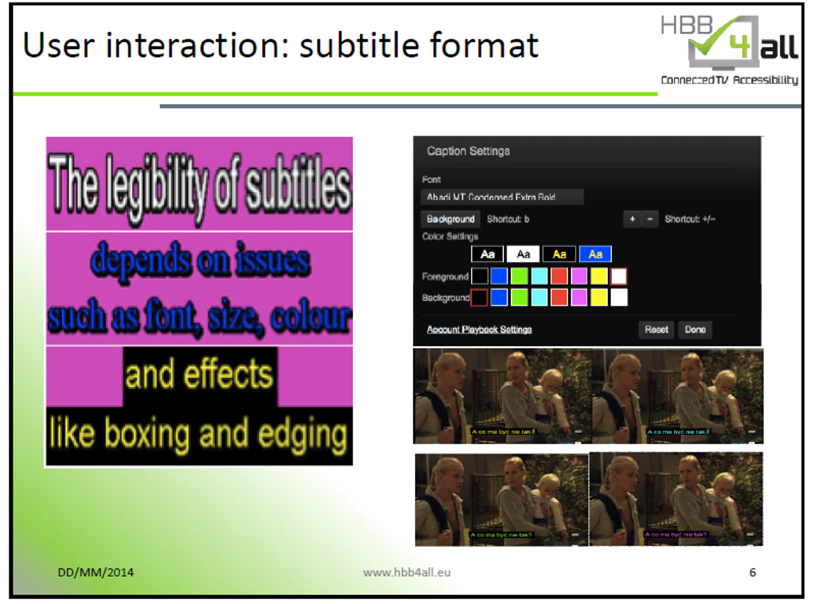Toggle the Background button in Caption Settings

pos(450,219)
